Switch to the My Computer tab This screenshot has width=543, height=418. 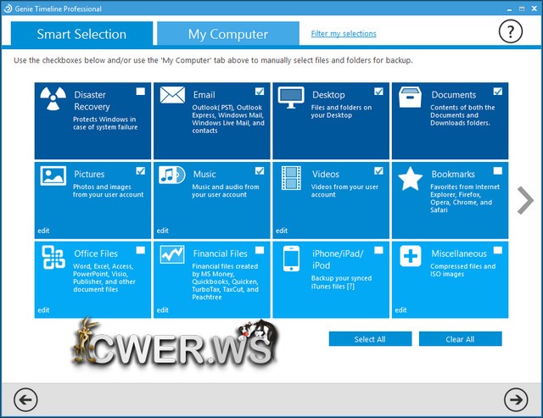[x=227, y=34]
